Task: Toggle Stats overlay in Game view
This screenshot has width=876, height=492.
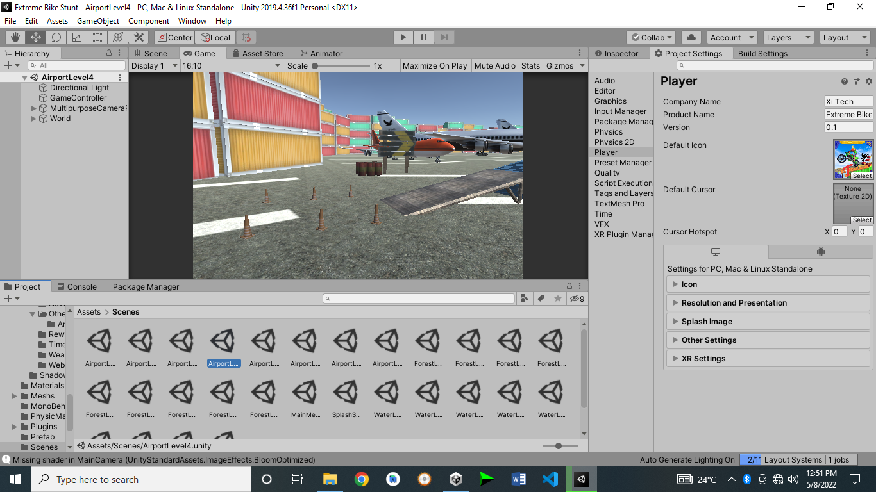Action: [x=532, y=65]
